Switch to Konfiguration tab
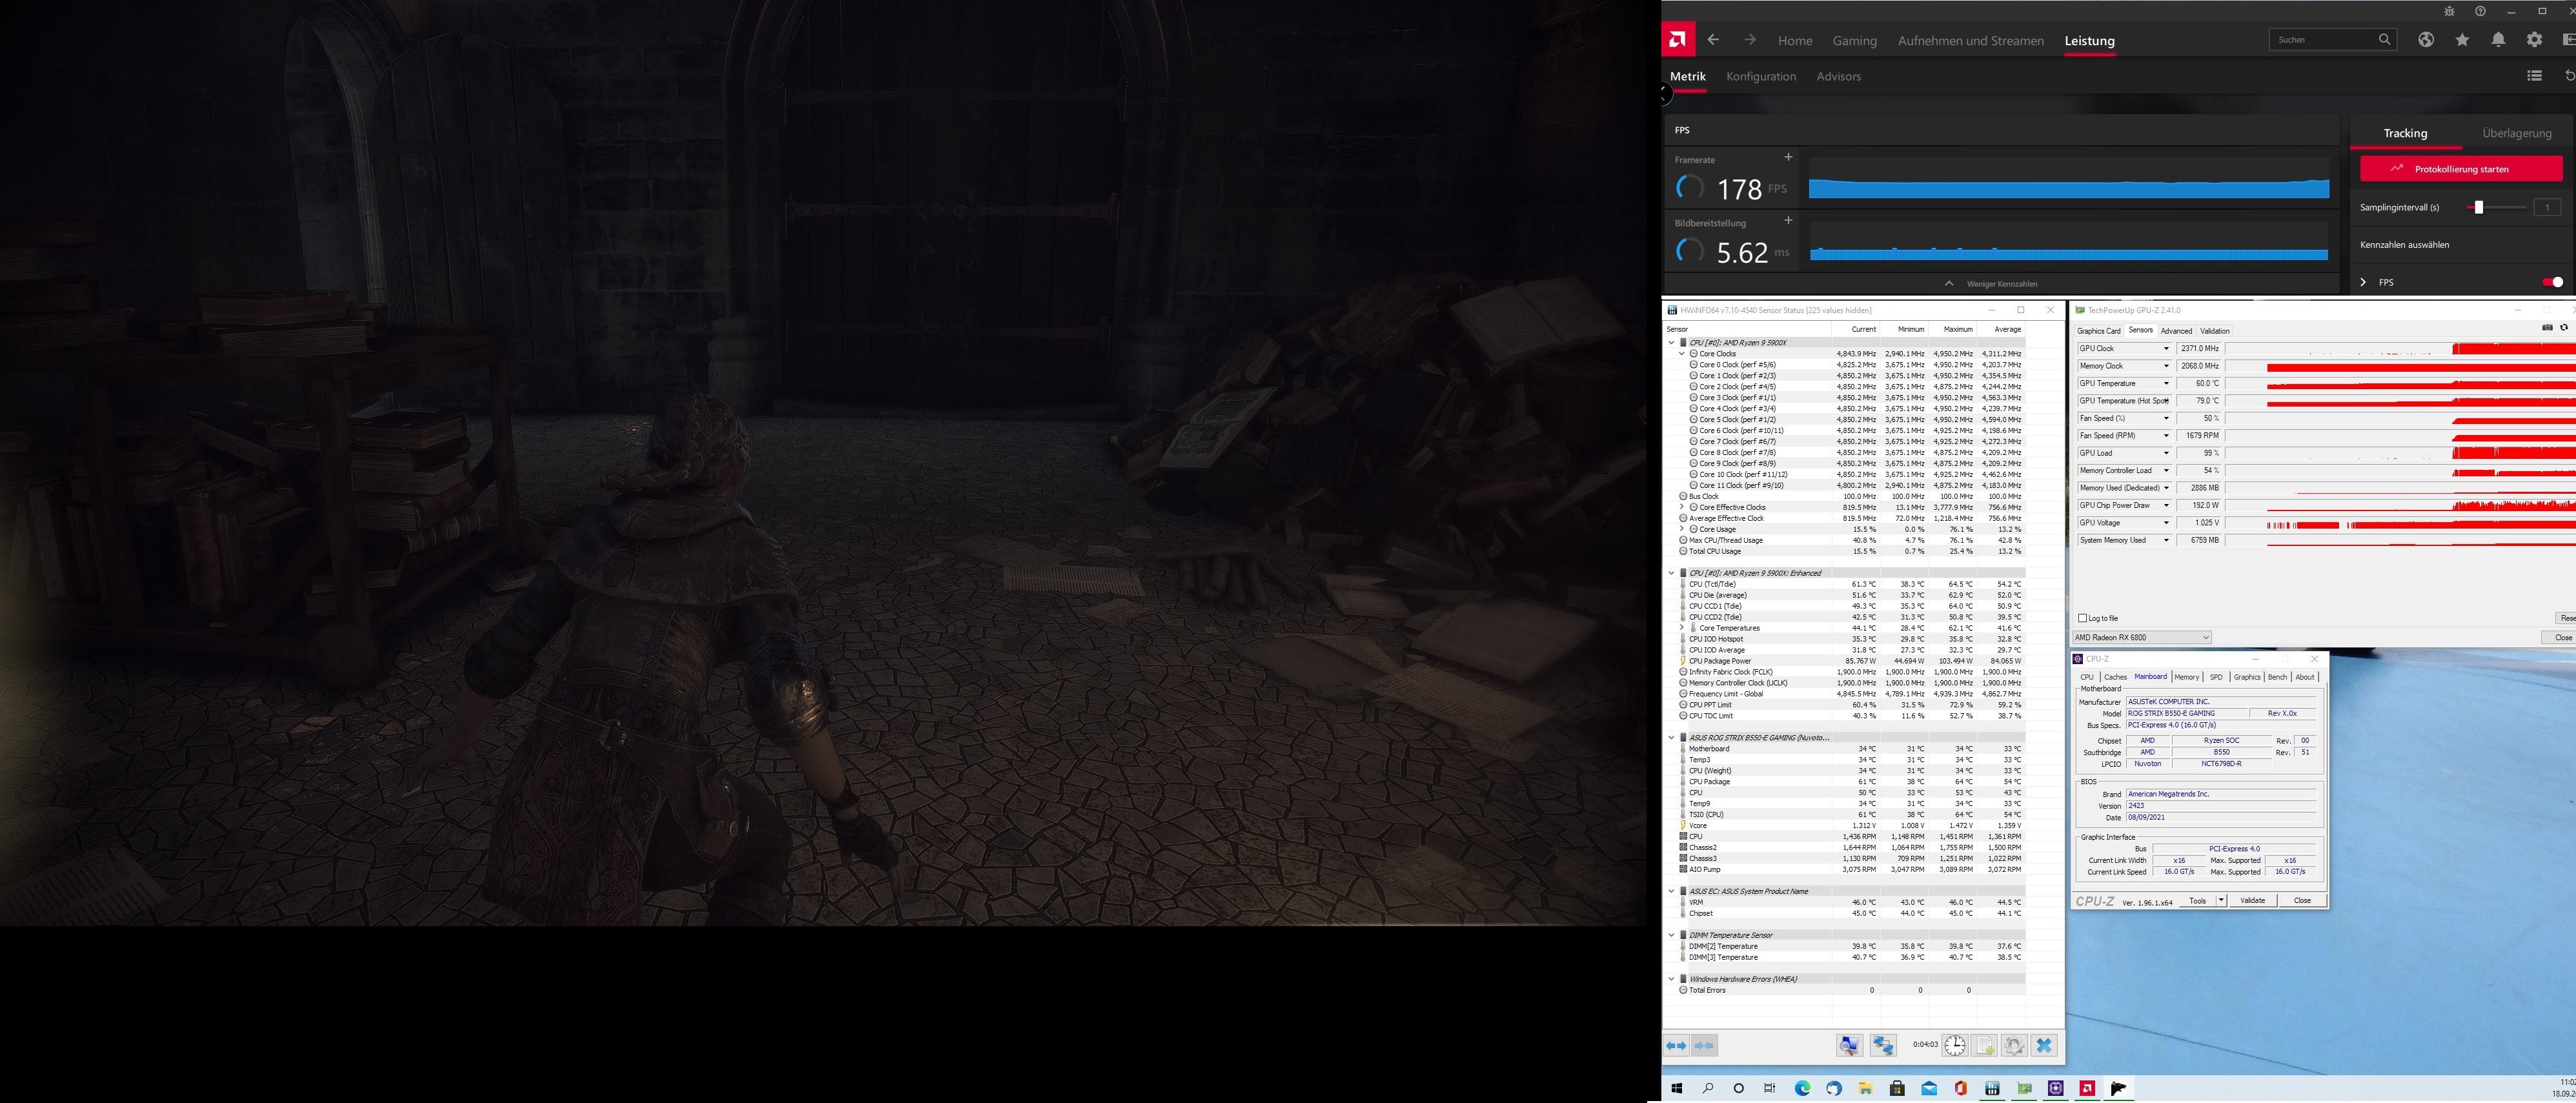Viewport: 2576px width, 1103px height. point(1761,76)
